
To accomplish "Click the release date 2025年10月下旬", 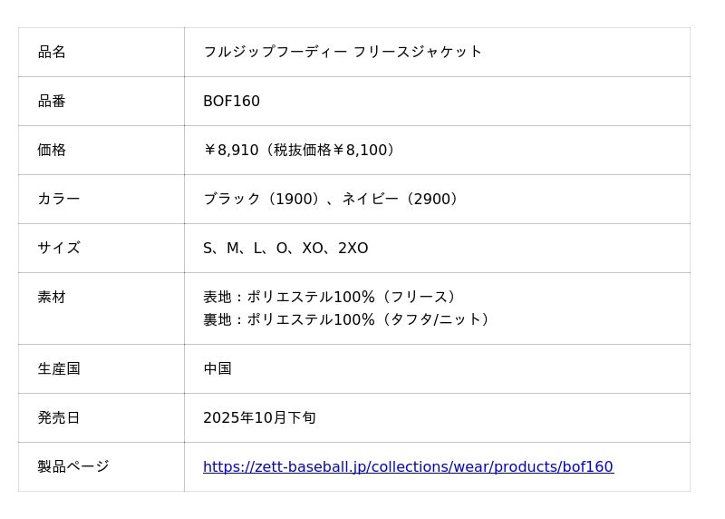I will point(259,417).
